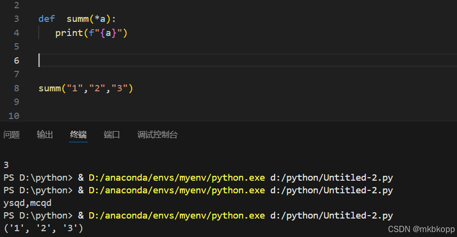Click line number 8 in the gutter

[16, 88]
